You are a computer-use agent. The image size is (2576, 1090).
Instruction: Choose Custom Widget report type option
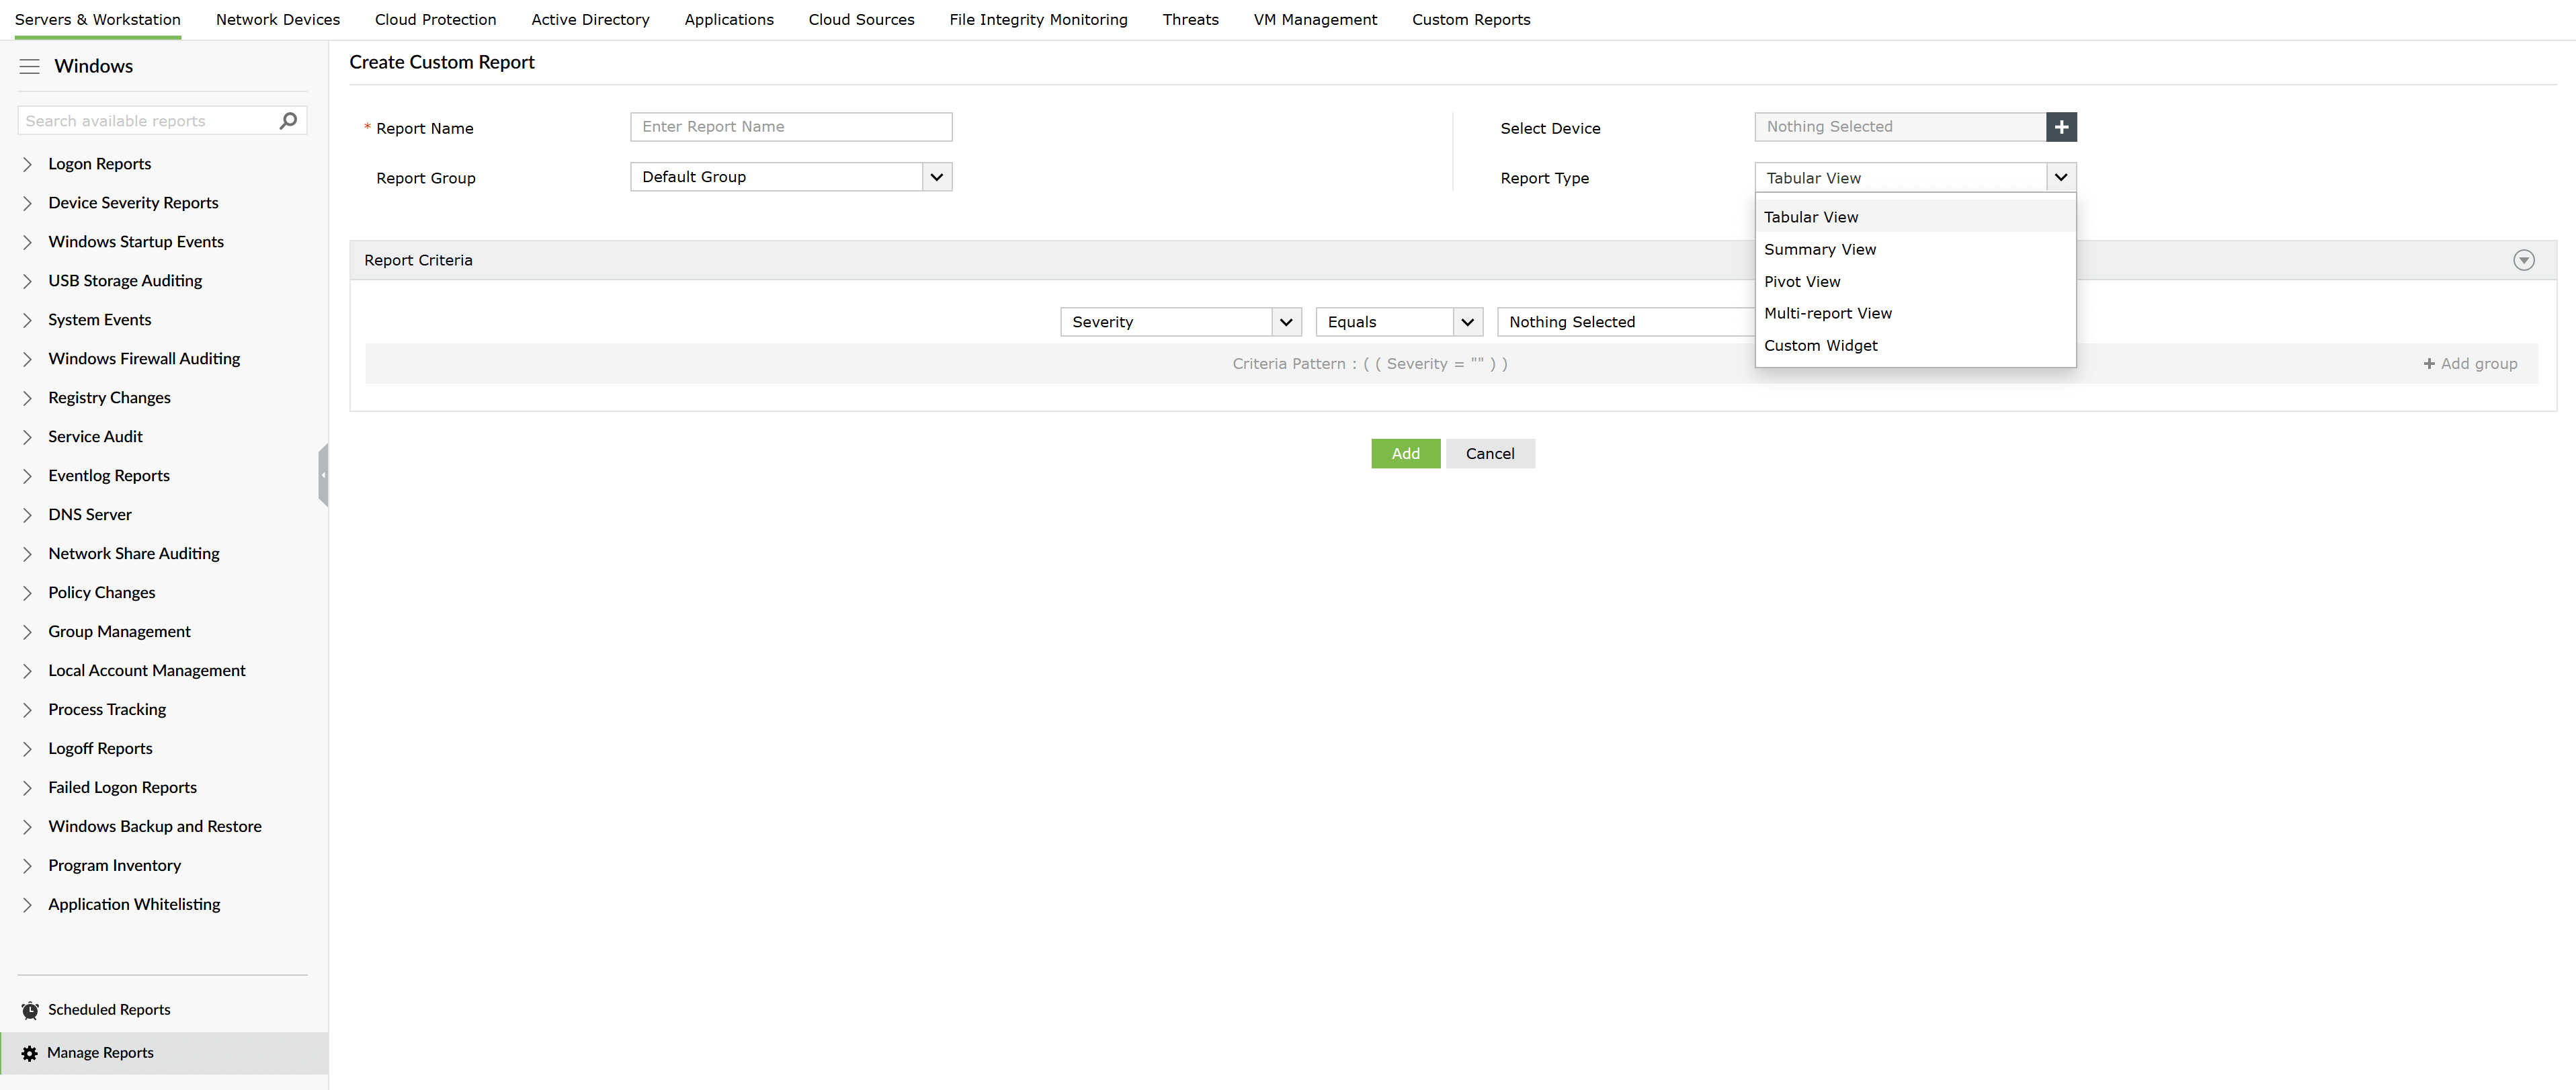coord(1820,346)
